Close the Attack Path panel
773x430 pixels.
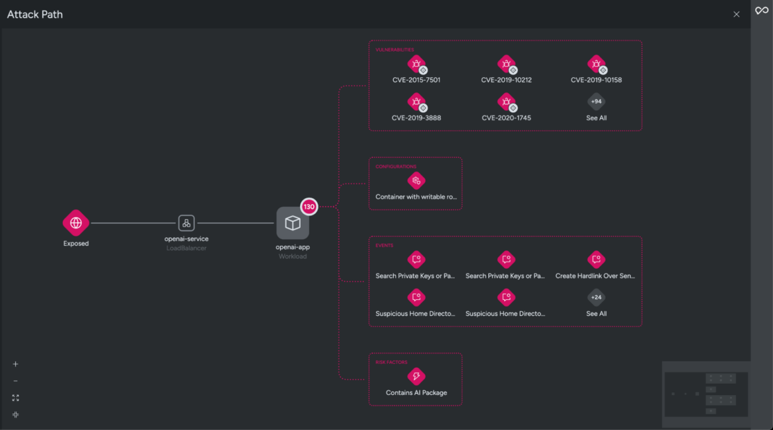[x=737, y=15]
